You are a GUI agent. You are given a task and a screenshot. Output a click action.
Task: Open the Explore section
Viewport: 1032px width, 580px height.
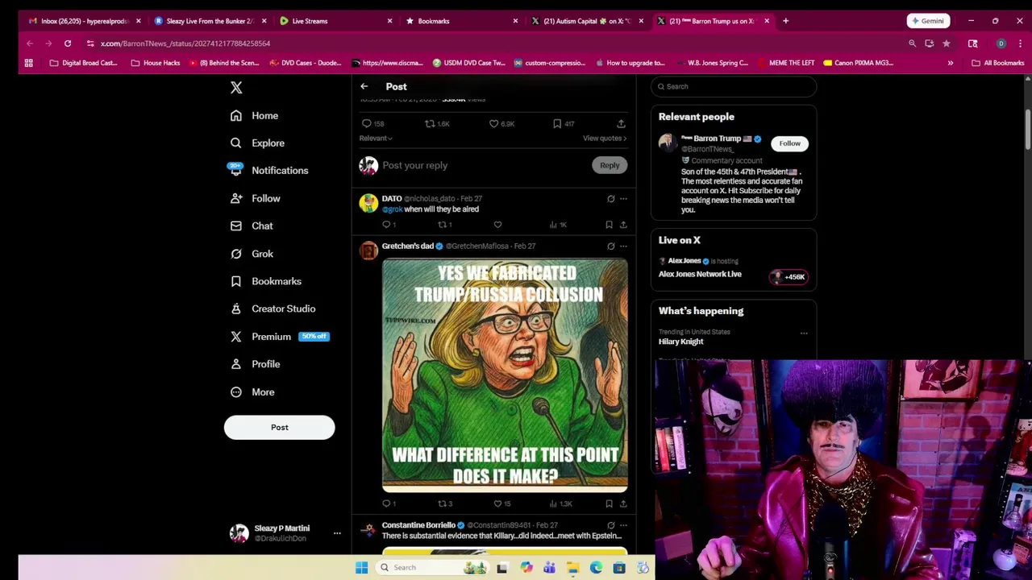point(257,143)
